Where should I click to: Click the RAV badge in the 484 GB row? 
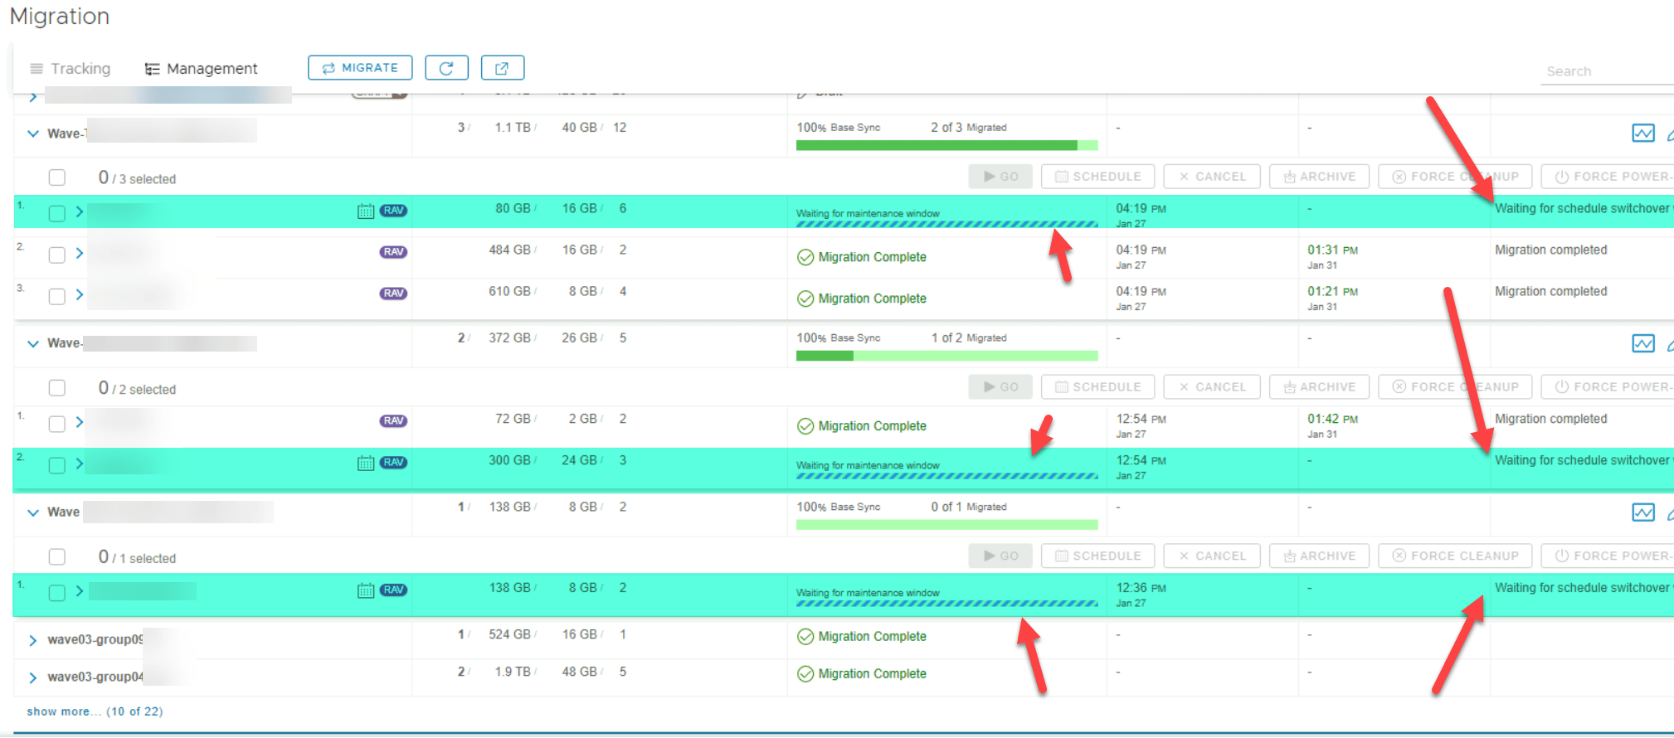(x=393, y=252)
